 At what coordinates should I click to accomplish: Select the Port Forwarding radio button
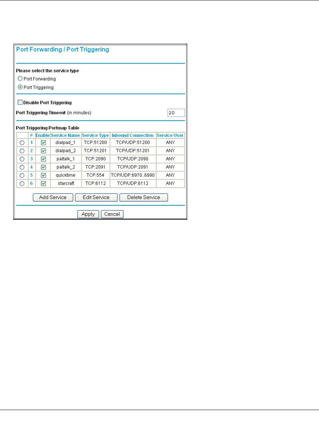click(20, 79)
